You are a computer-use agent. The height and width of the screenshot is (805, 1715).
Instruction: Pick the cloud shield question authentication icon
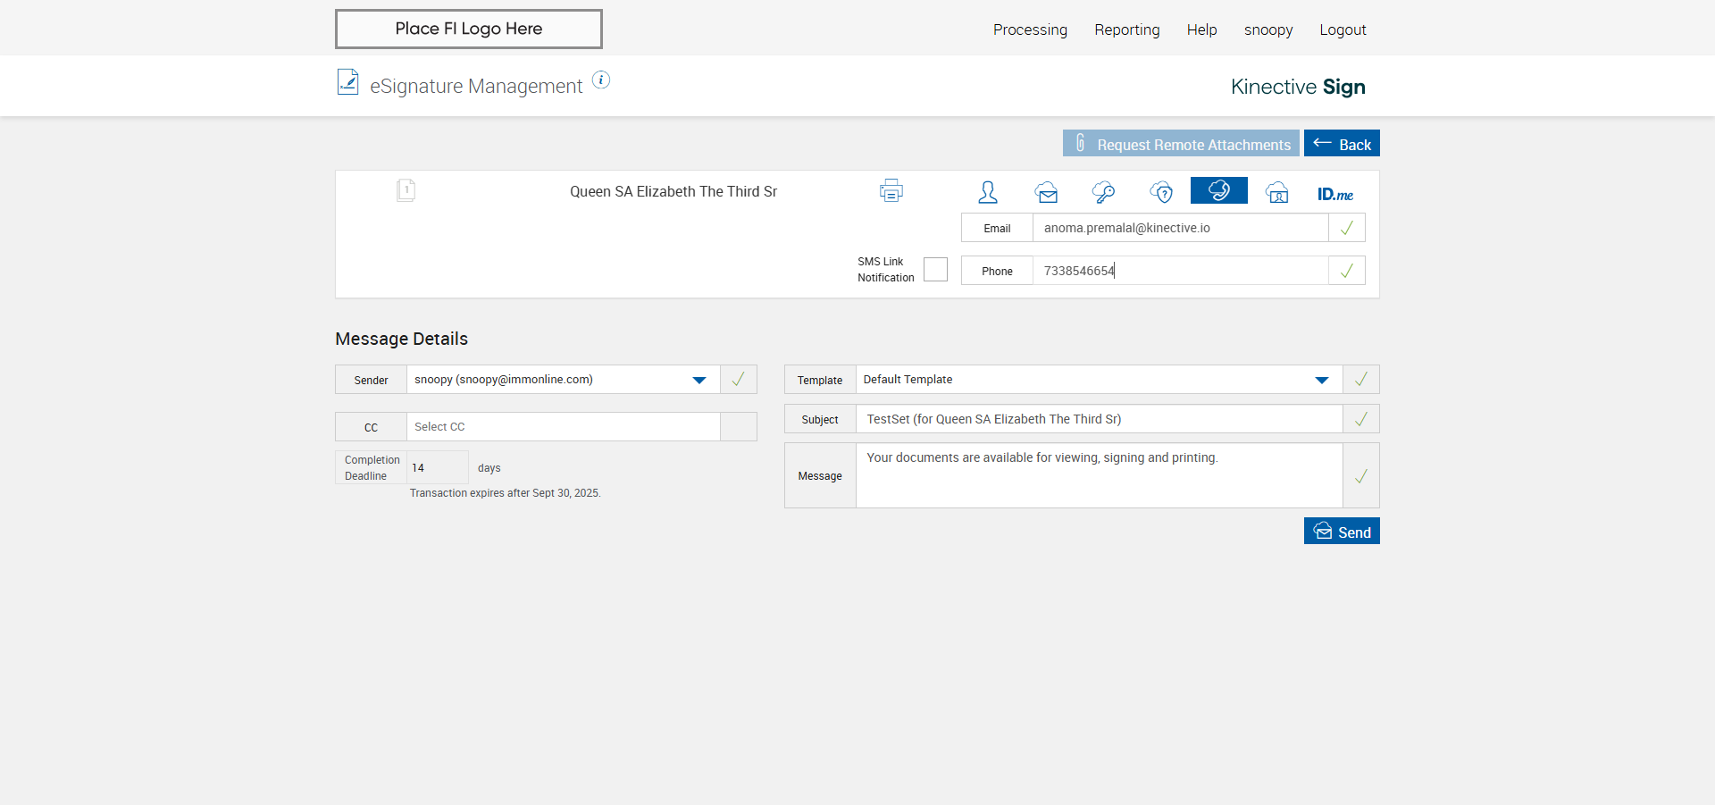tap(1161, 192)
